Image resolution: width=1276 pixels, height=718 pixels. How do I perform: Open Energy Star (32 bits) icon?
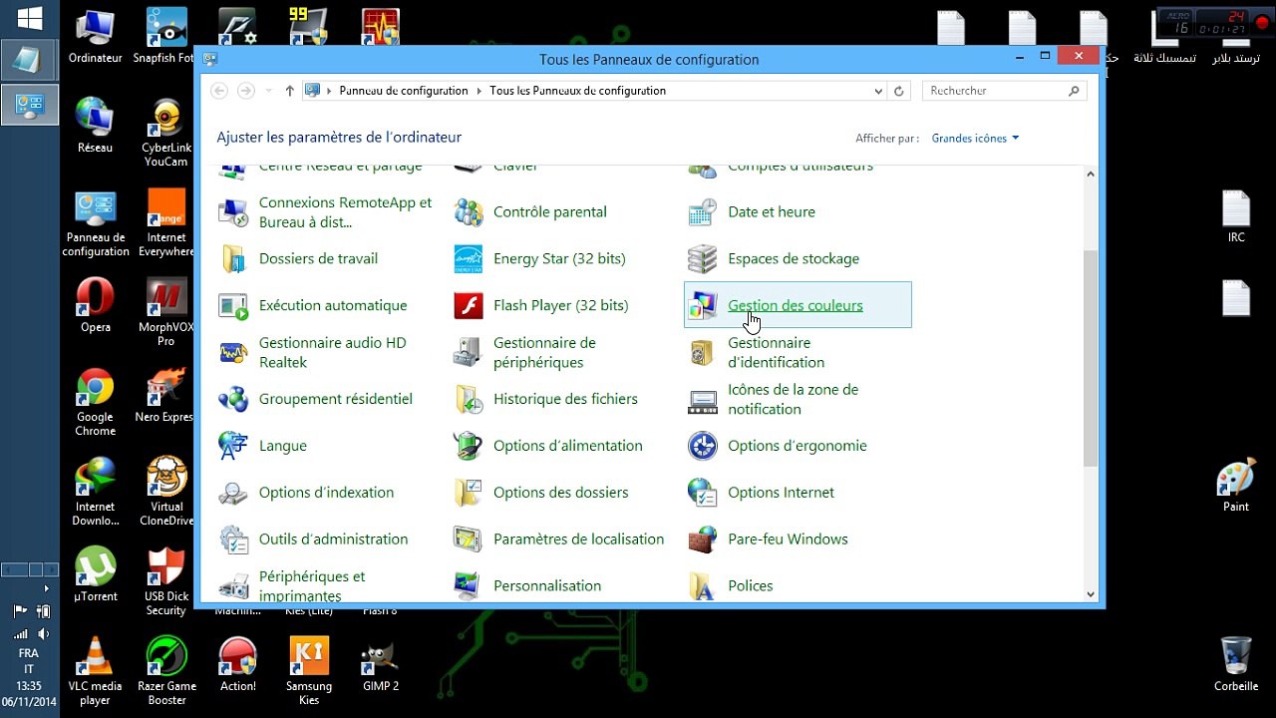(x=469, y=258)
